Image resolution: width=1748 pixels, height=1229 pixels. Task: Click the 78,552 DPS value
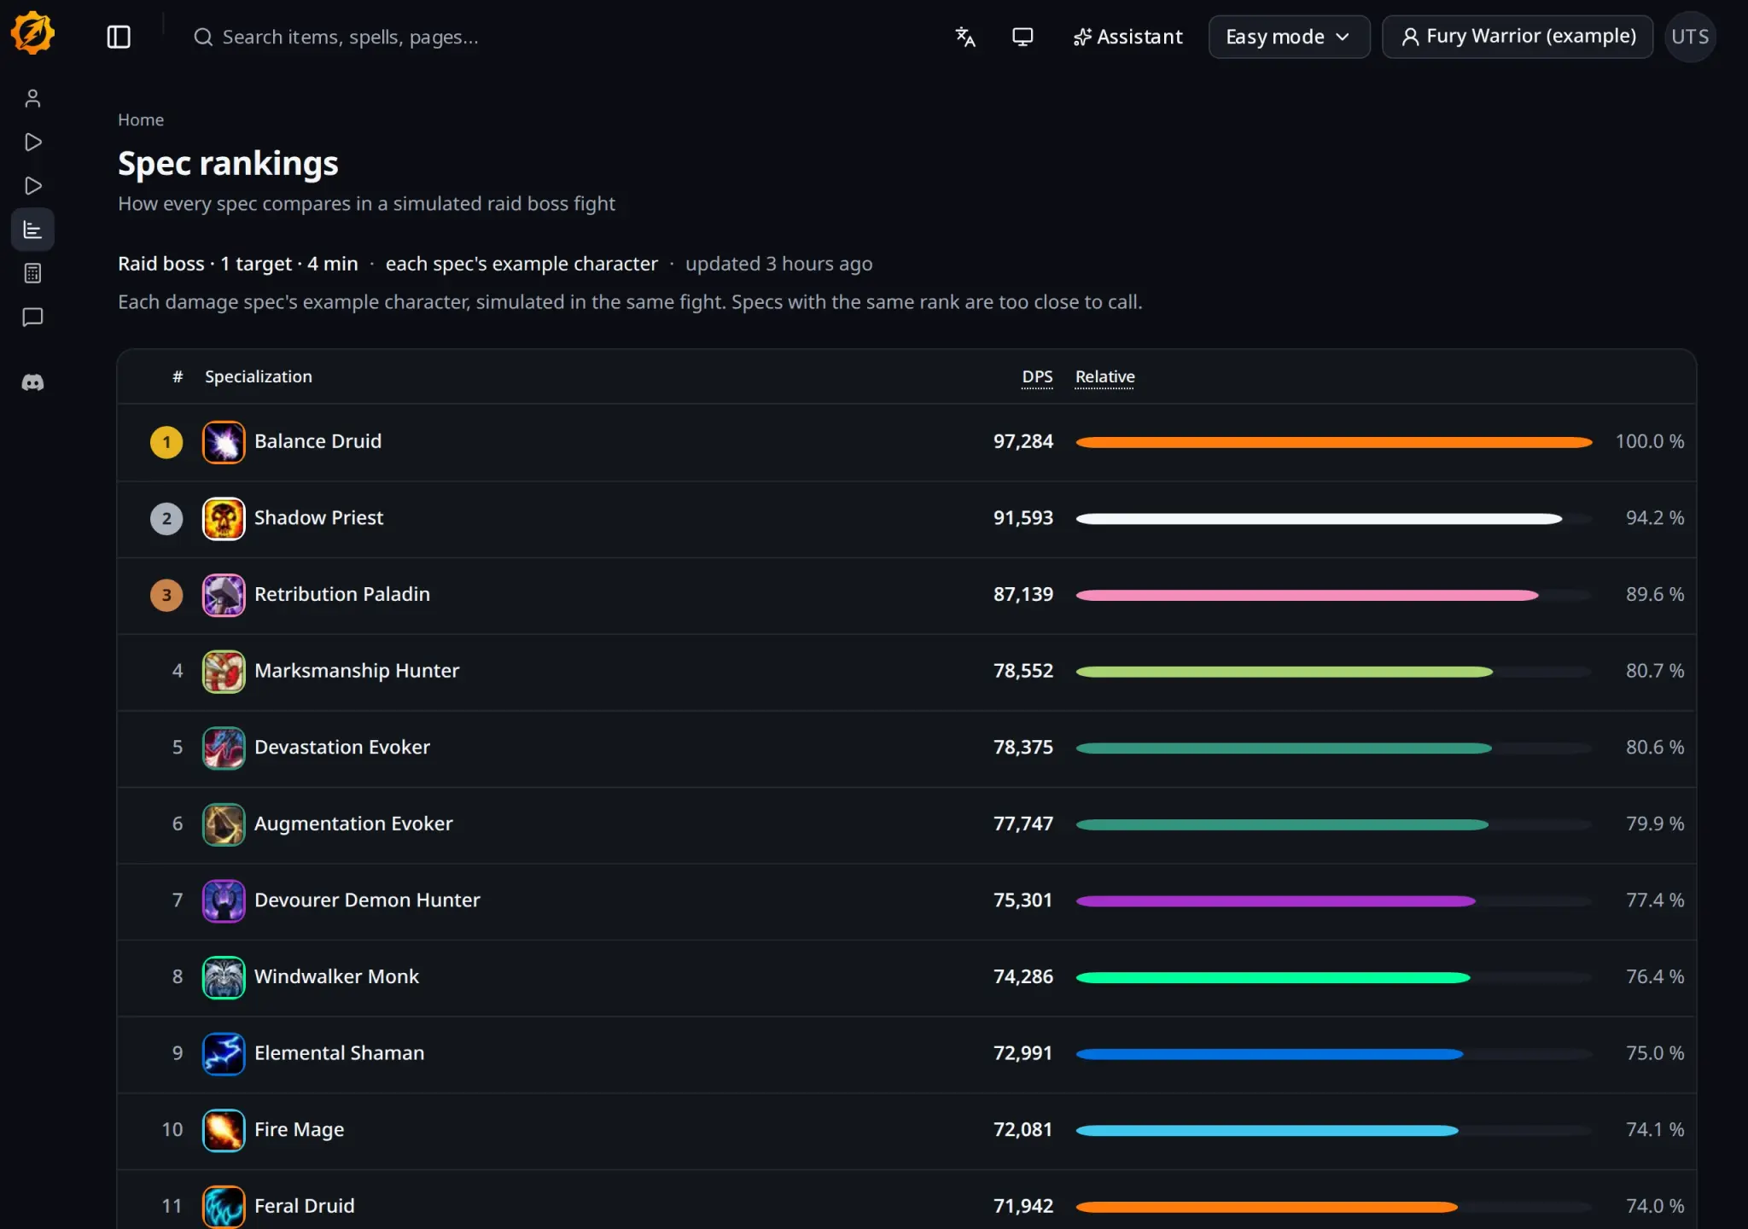pos(1023,671)
